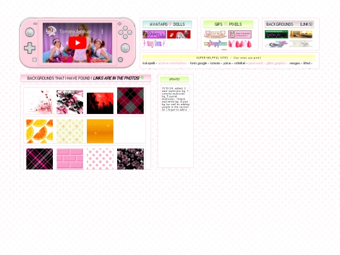Open the pink sparkly text site button
This screenshot has height=255, width=340.
[154, 43]
